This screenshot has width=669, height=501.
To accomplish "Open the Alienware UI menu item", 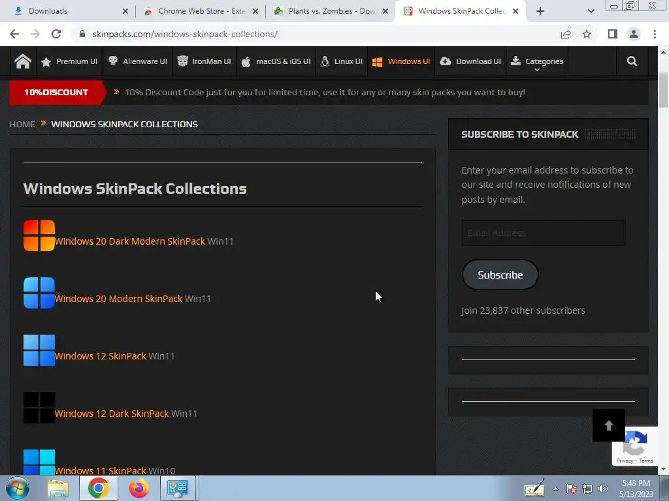I will pyautogui.click(x=137, y=62).
